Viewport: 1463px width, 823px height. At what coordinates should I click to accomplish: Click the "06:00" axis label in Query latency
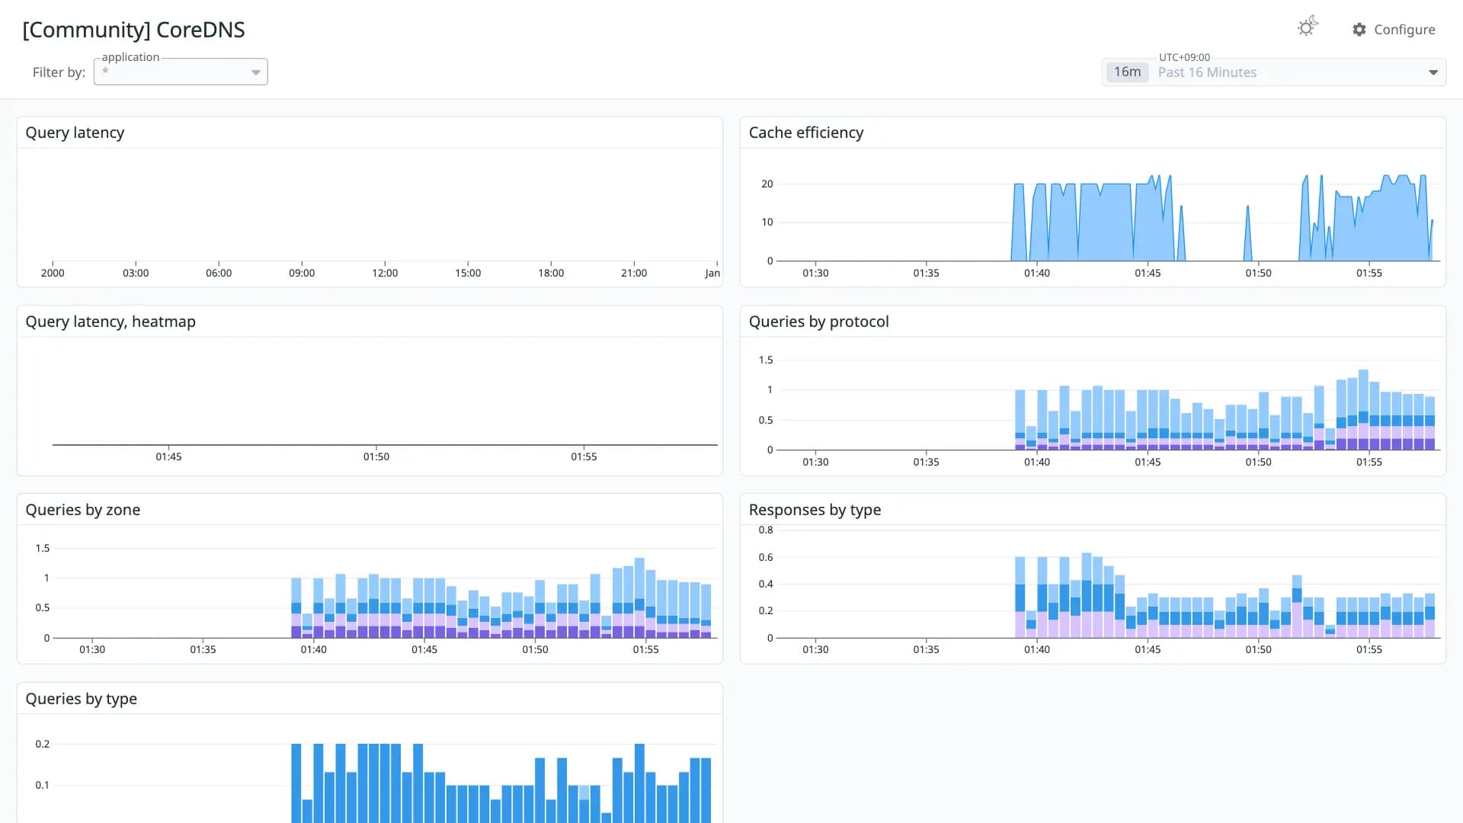point(219,273)
